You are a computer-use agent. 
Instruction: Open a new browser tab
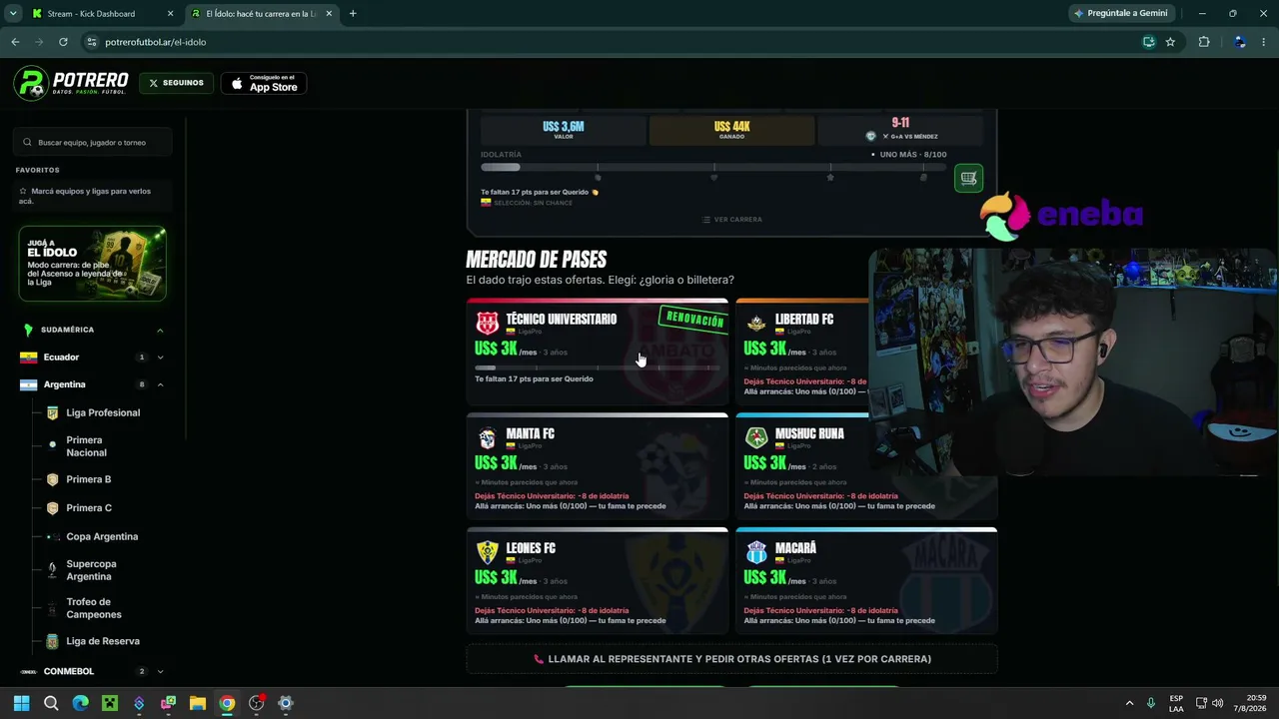353,14
